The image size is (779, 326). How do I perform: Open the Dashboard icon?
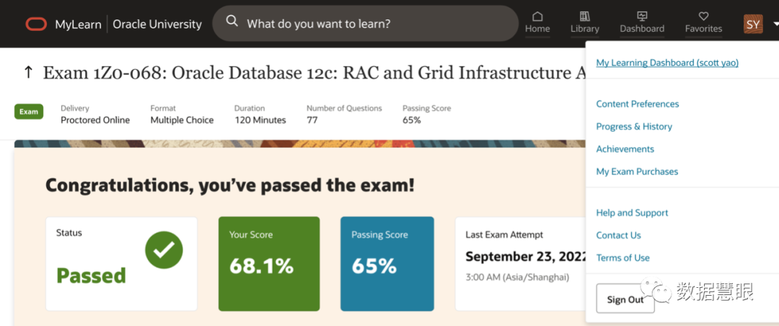[x=642, y=17]
